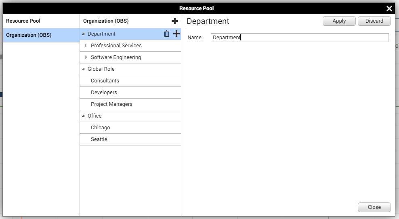
Task: Close the Resource Pool dialog with X
Action: [389, 8]
